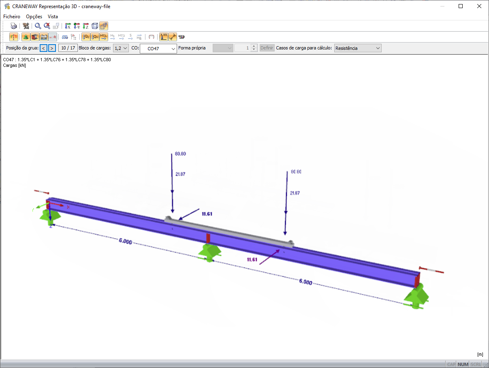Click the load values flag icon
The width and height of the screenshot is (489, 368).
coord(74,37)
